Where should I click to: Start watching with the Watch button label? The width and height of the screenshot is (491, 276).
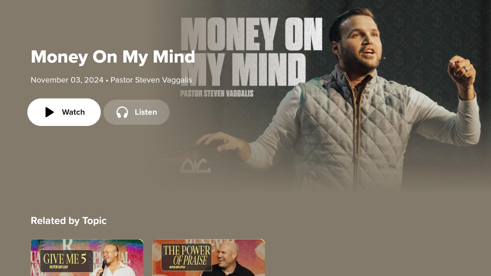point(73,112)
